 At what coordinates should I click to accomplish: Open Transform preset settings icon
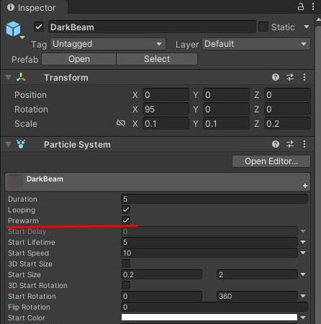[290, 77]
